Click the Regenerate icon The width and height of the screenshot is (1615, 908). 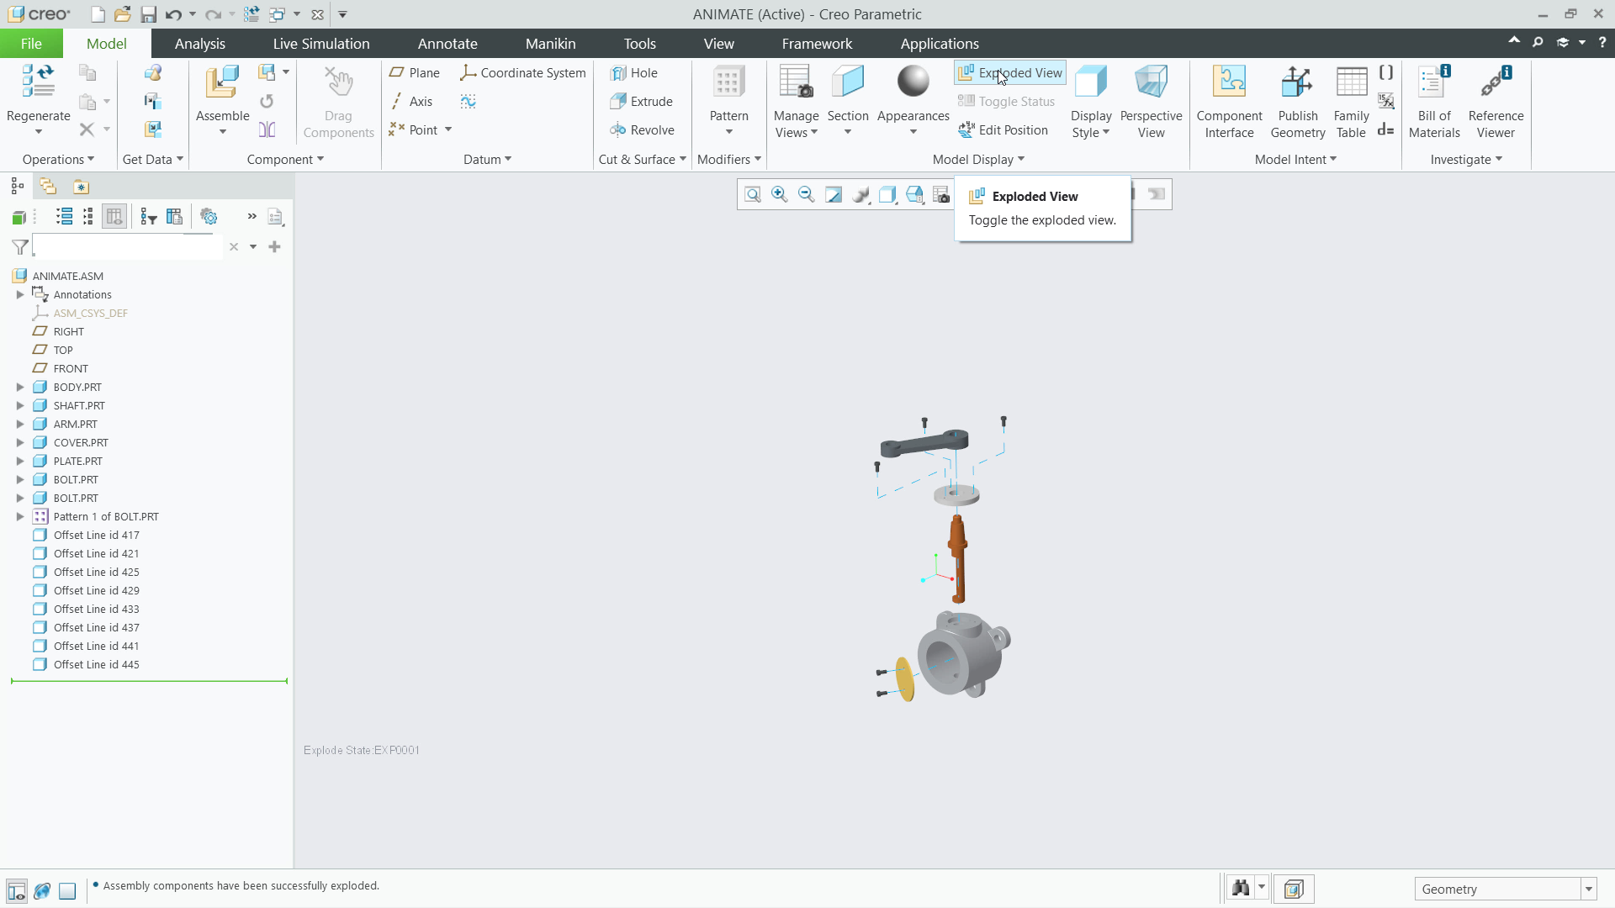point(38,82)
